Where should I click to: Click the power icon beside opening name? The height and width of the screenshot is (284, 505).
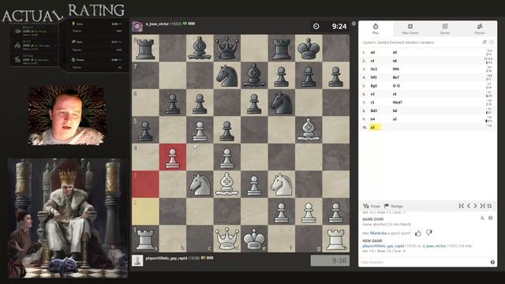(x=492, y=42)
